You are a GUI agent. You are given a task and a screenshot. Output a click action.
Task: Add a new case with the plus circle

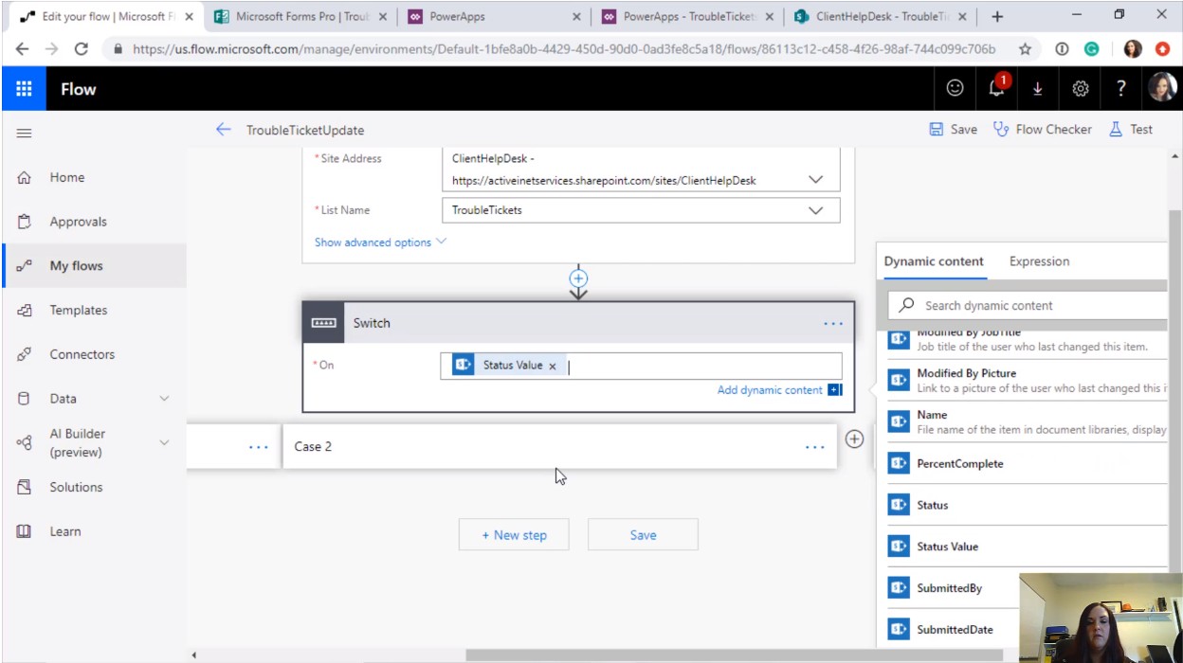(x=854, y=439)
